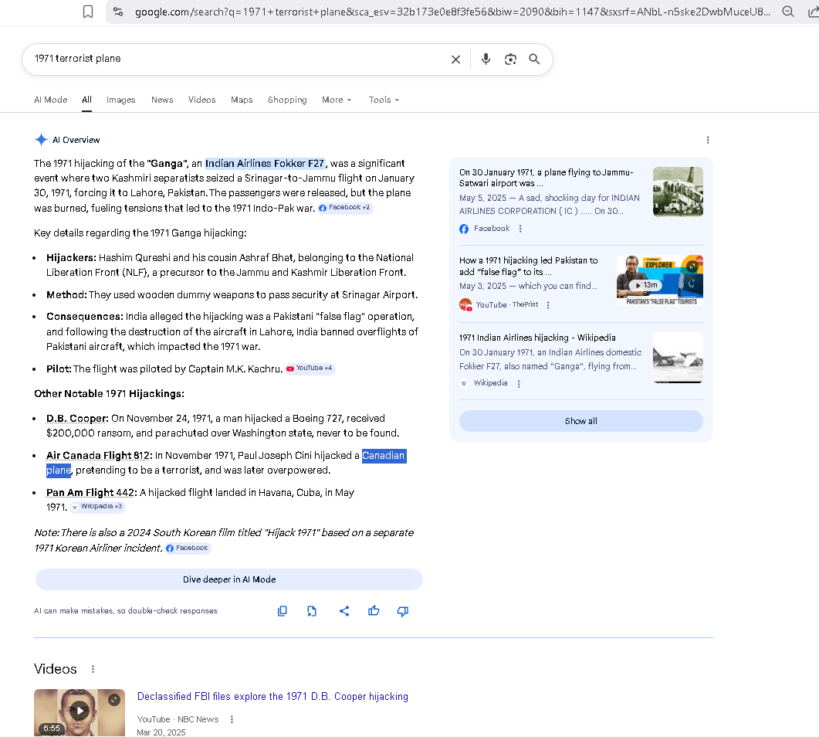
Task: Open Declassified FBI files video link
Action: coord(272,697)
